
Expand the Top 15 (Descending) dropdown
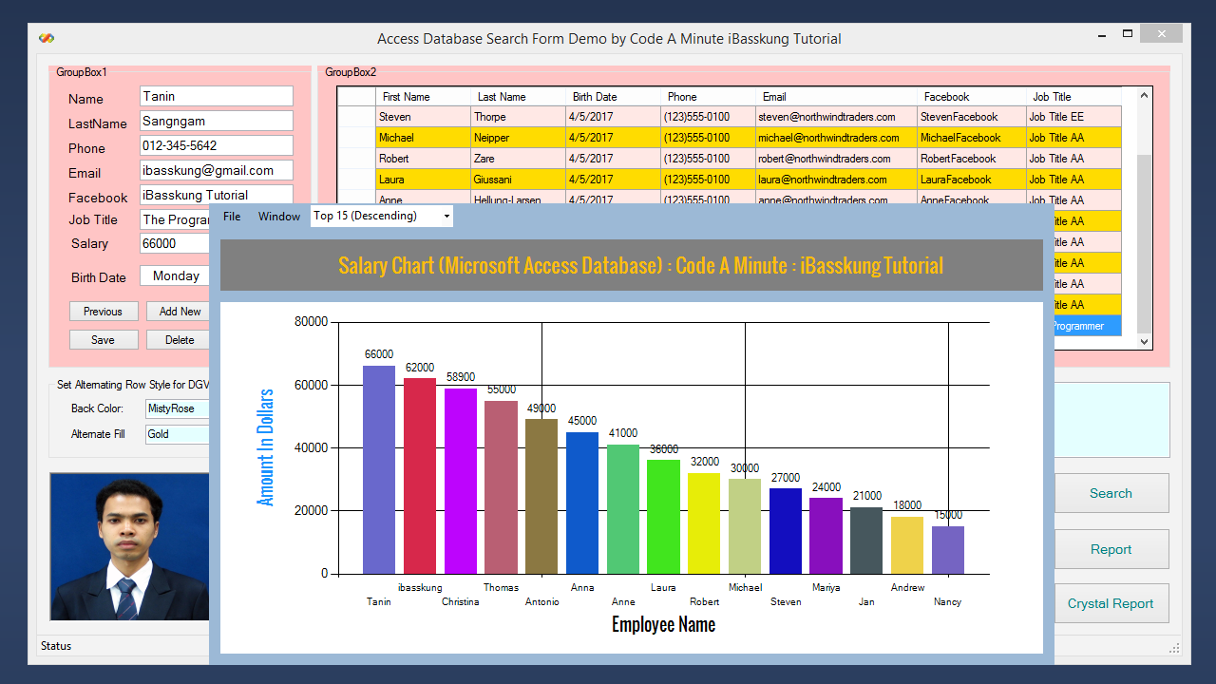446,216
